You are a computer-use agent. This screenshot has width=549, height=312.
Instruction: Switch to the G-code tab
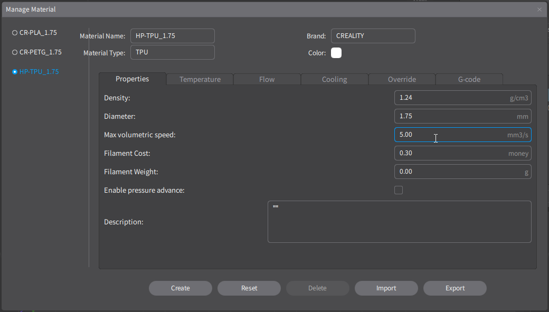[x=469, y=79]
